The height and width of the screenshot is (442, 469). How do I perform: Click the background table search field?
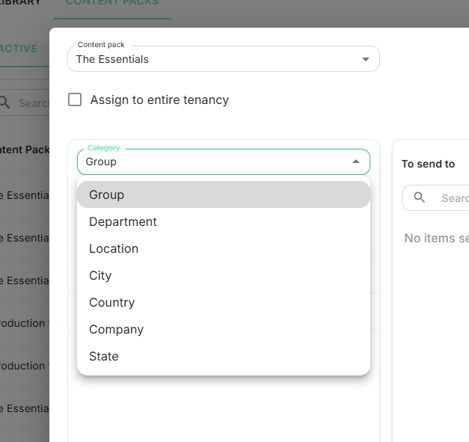(34, 102)
